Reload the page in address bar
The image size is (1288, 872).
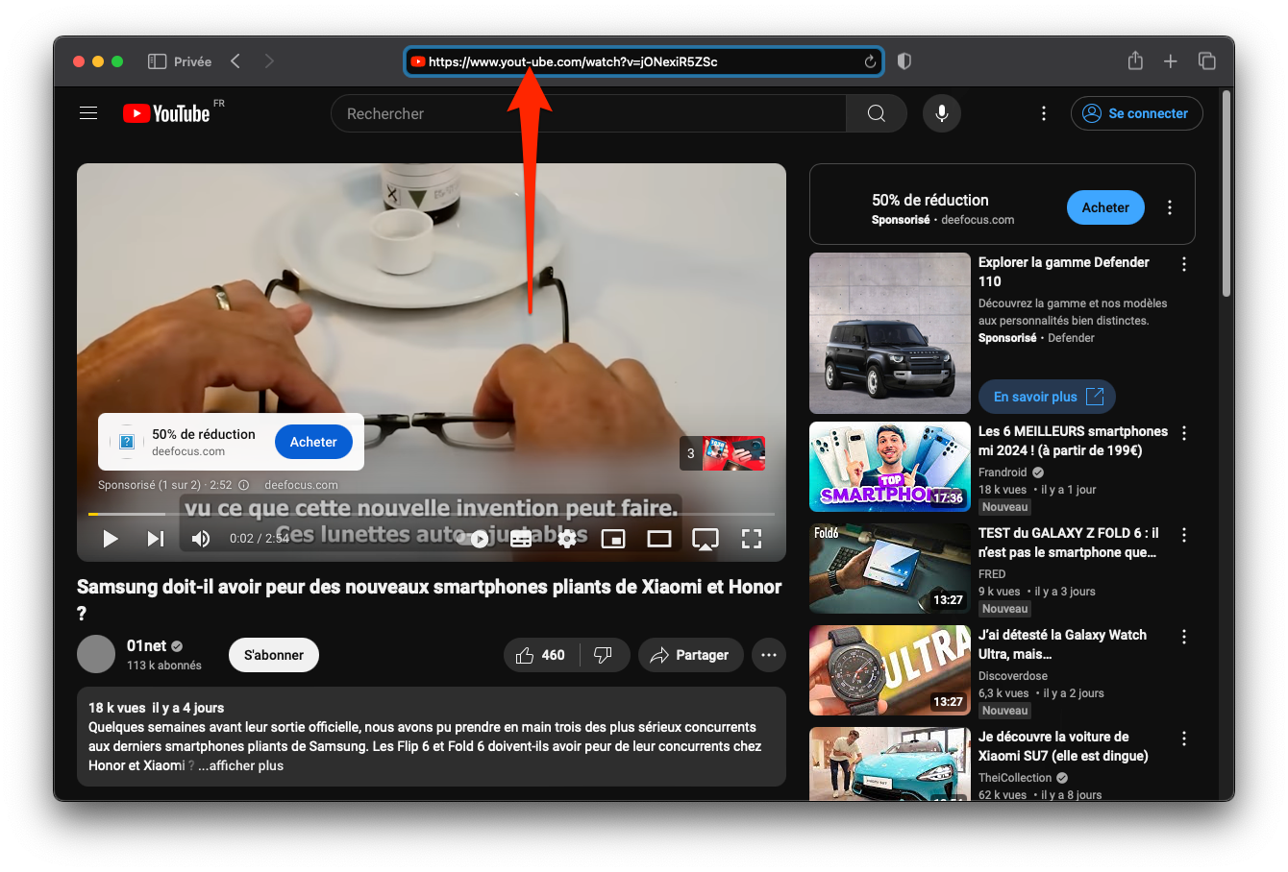pos(870,61)
